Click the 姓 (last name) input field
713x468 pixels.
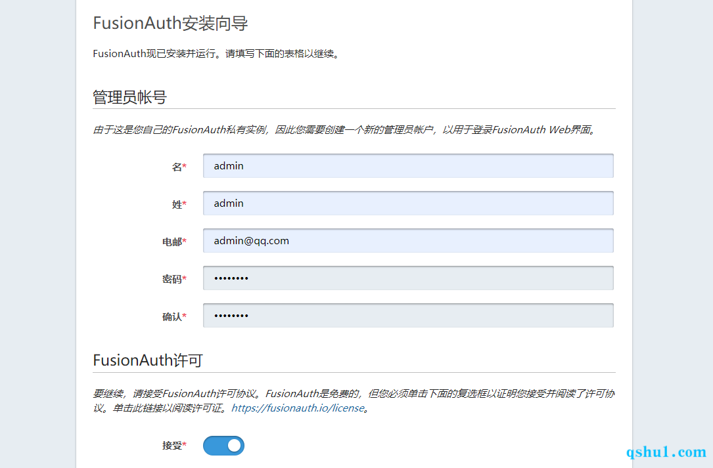pyautogui.click(x=408, y=203)
